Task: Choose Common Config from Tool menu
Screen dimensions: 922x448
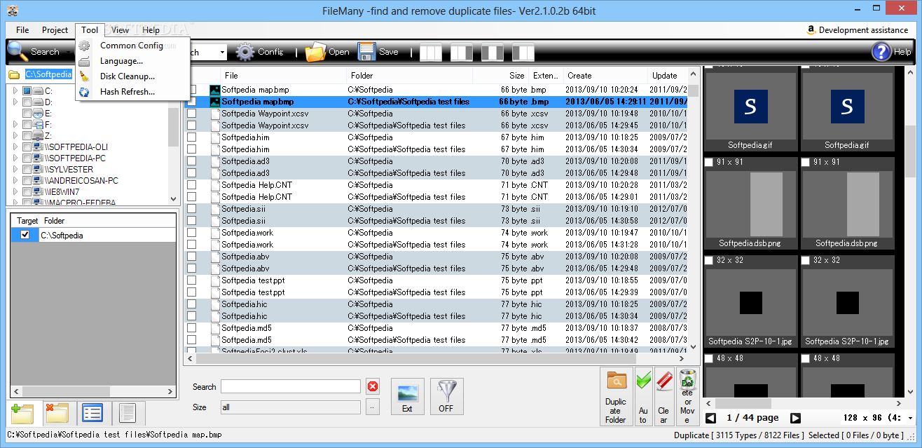Action: coord(132,46)
